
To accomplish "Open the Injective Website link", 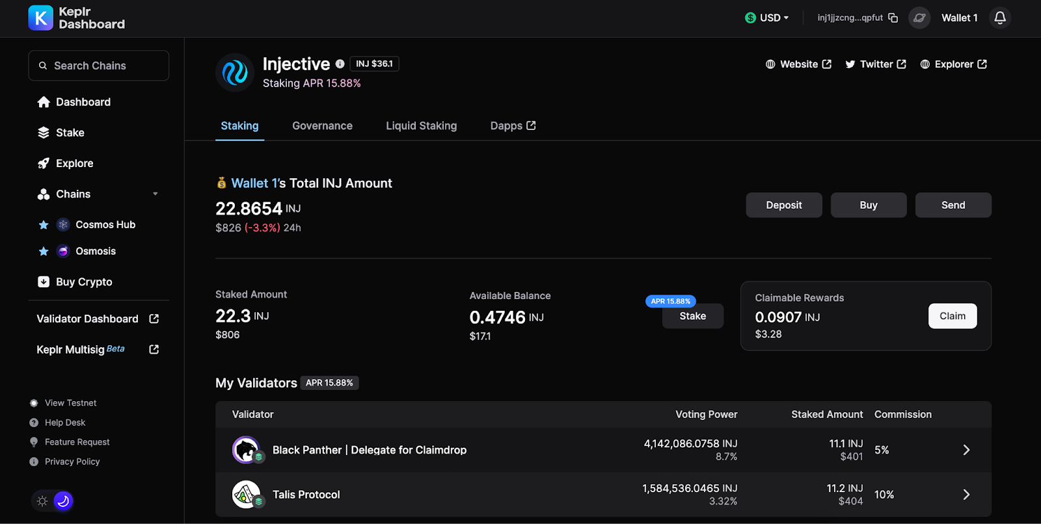I will tap(798, 64).
